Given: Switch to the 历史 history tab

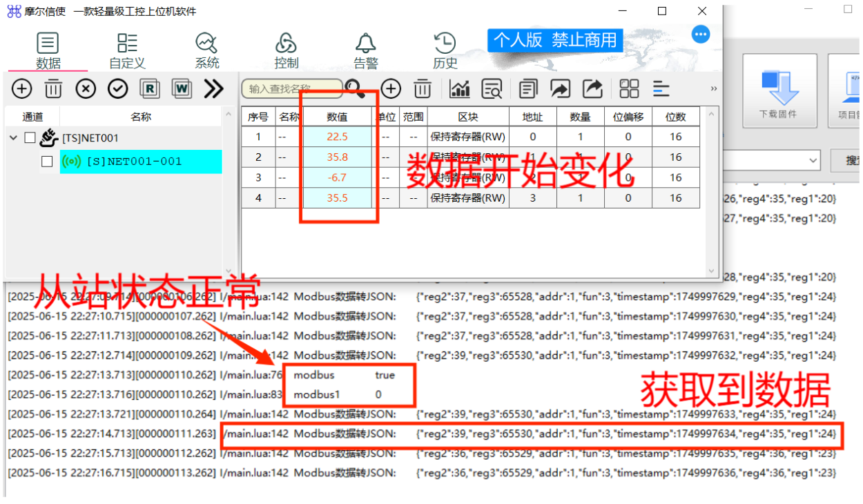Looking at the screenshot, I should pos(445,50).
